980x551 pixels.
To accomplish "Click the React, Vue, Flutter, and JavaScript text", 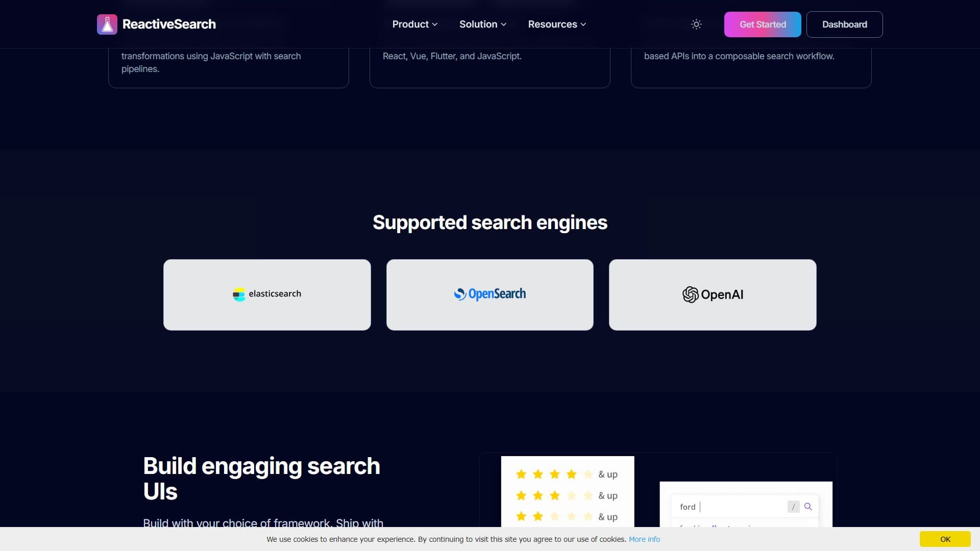I will (452, 56).
